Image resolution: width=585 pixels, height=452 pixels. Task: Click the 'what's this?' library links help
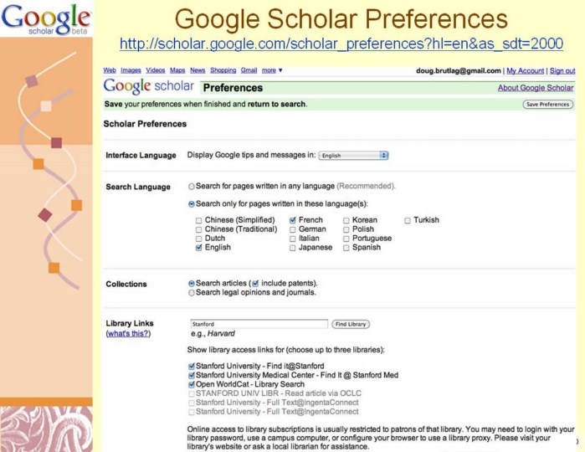click(x=128, y=333)
